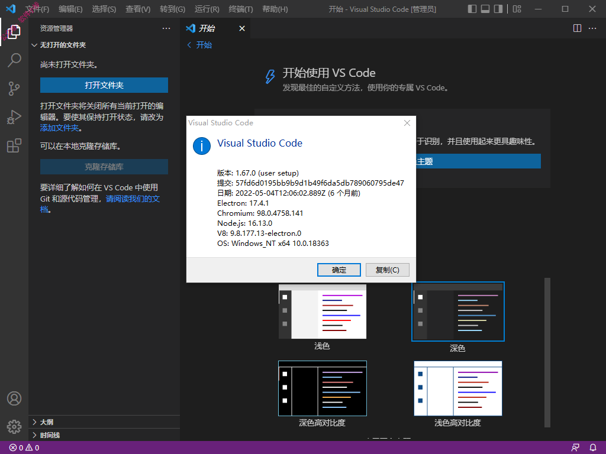Open the 选择(S) menu
The width and height of the screenshot is (606, 454).
(x=104, y=9)
